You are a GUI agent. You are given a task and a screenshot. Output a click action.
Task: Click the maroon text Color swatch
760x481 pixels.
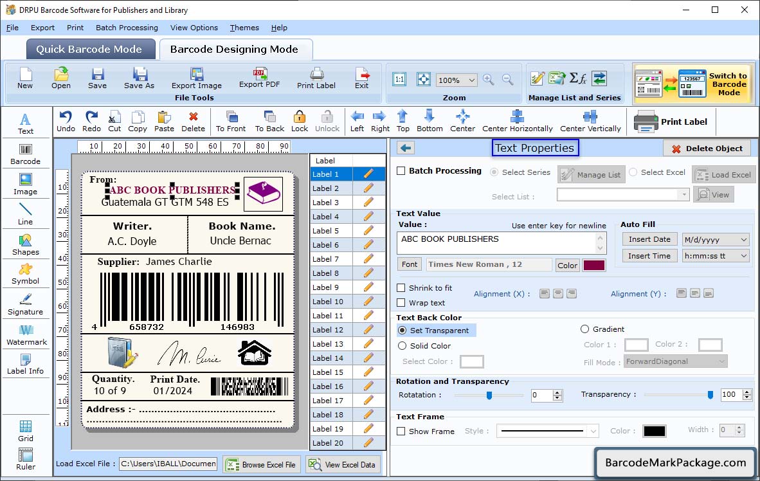click(x=594, y=265)
